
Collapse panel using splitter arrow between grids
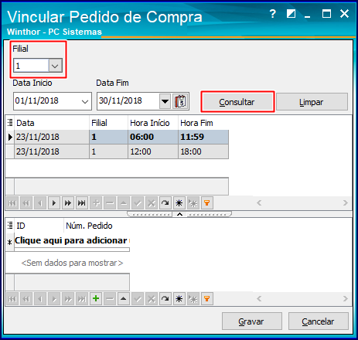tap(179, 214)
